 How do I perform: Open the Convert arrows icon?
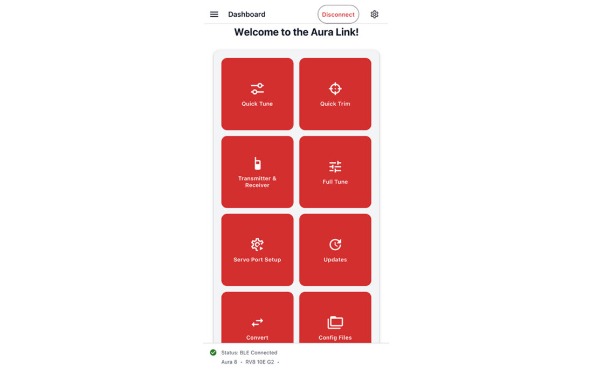coord(257,322)
